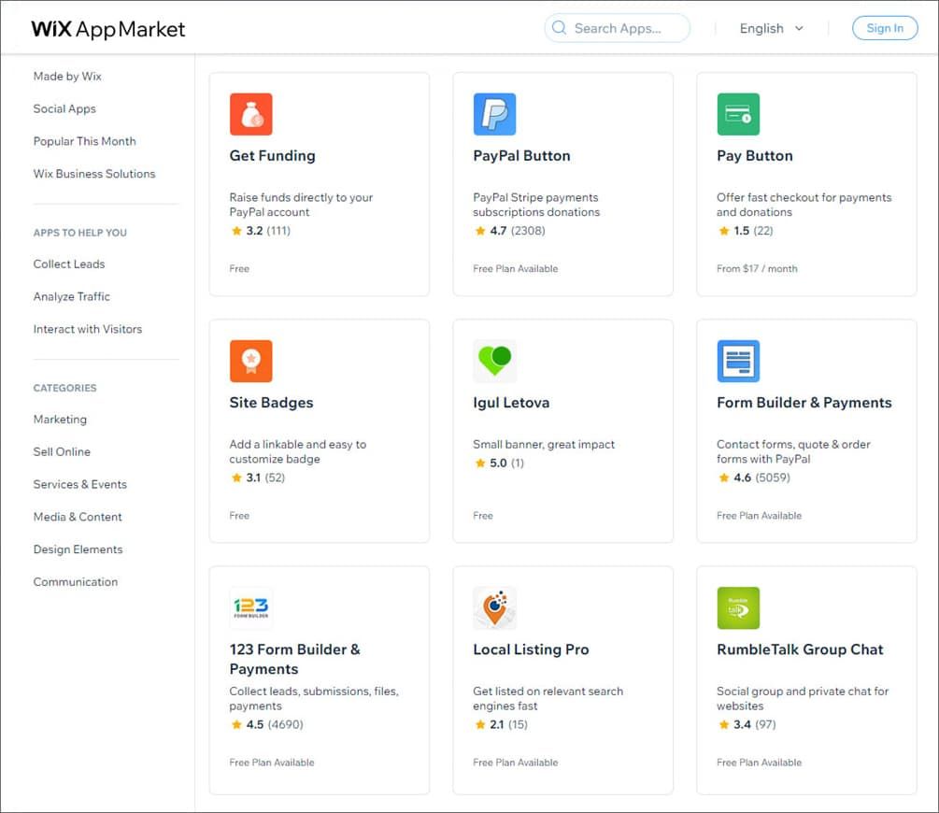Screen dimensions: 939x813
Task: Open the Igul Letova app title
Action: point(511,403)
